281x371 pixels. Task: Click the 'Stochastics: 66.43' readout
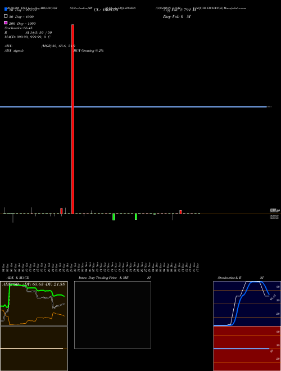(18, 28)
